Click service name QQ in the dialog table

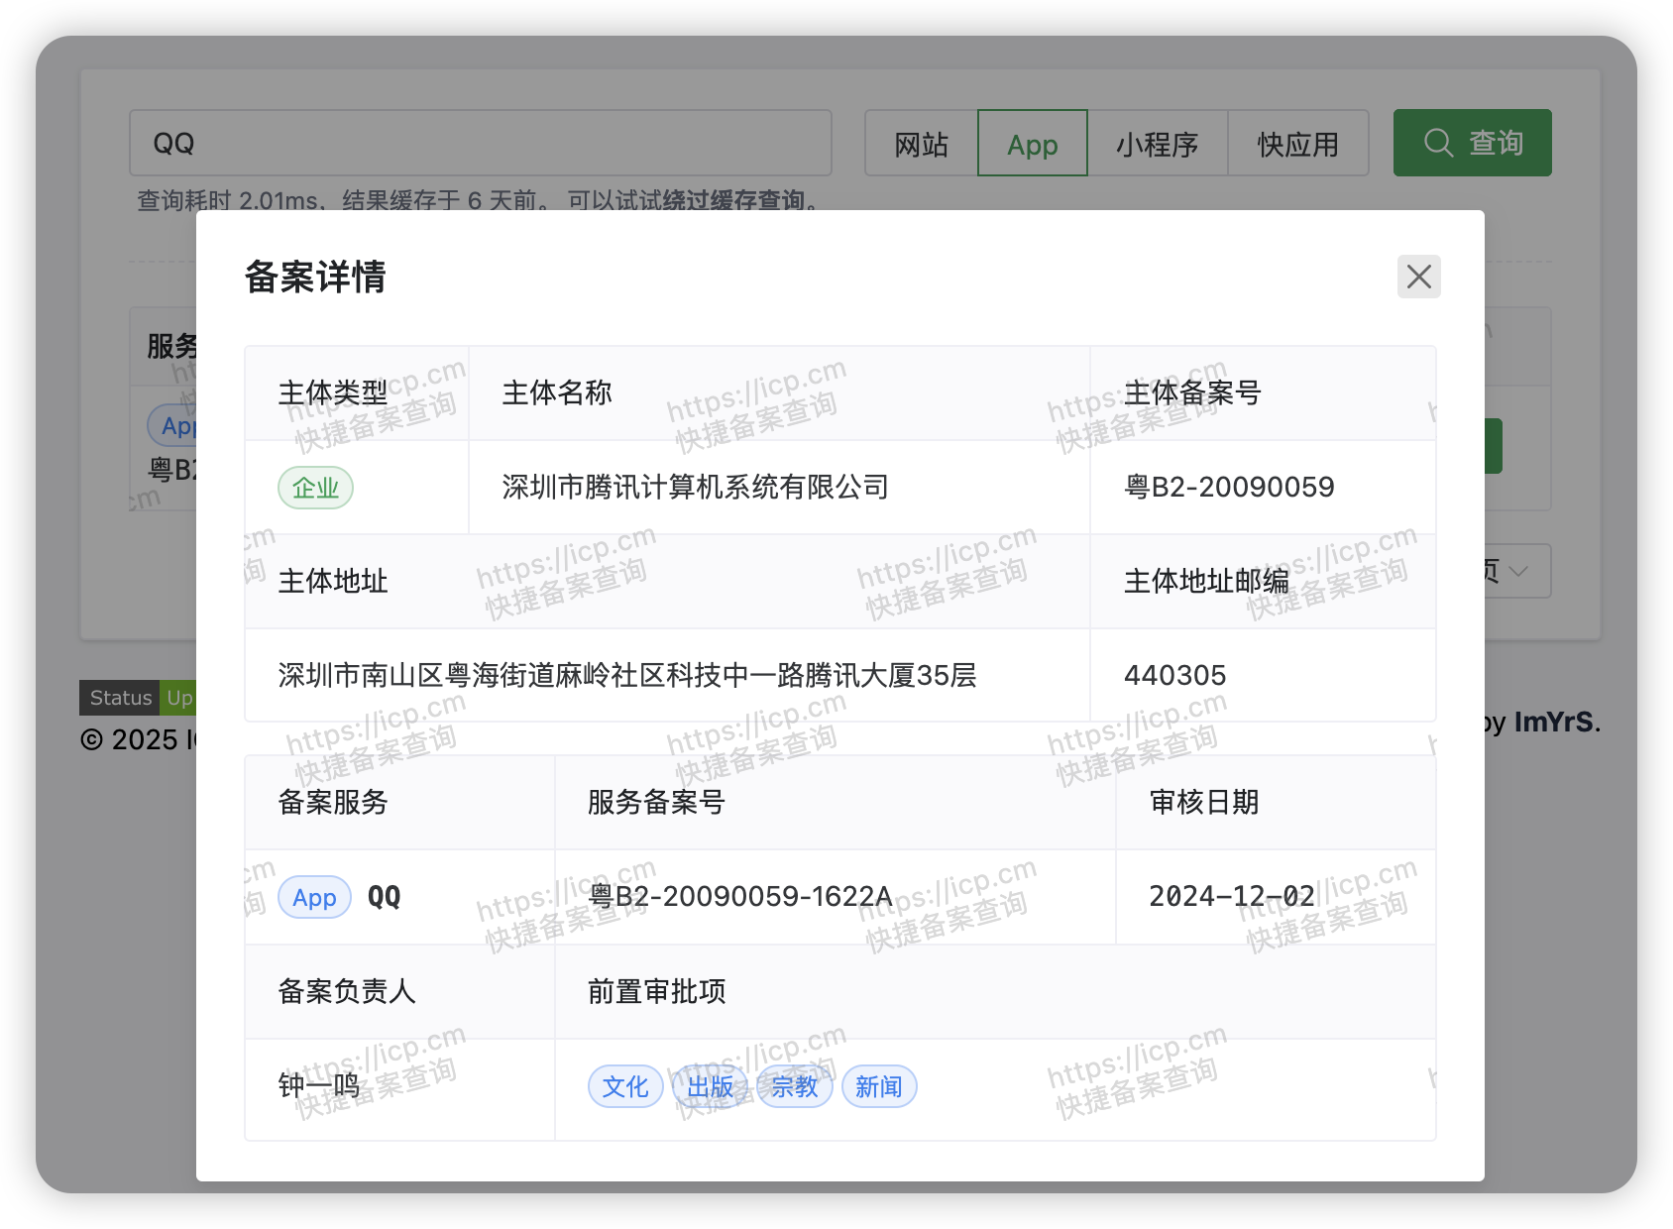coord(384,897)
